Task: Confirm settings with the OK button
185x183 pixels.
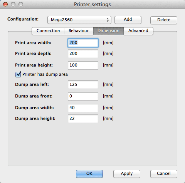Action: tap(89, 174)
